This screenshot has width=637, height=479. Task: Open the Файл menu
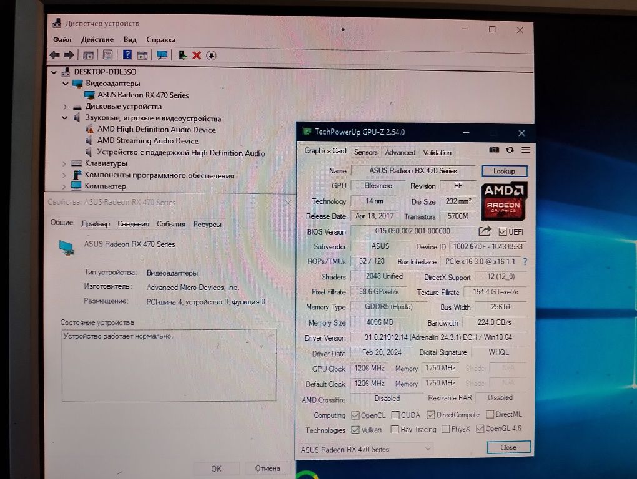click(x=62, y=40)
